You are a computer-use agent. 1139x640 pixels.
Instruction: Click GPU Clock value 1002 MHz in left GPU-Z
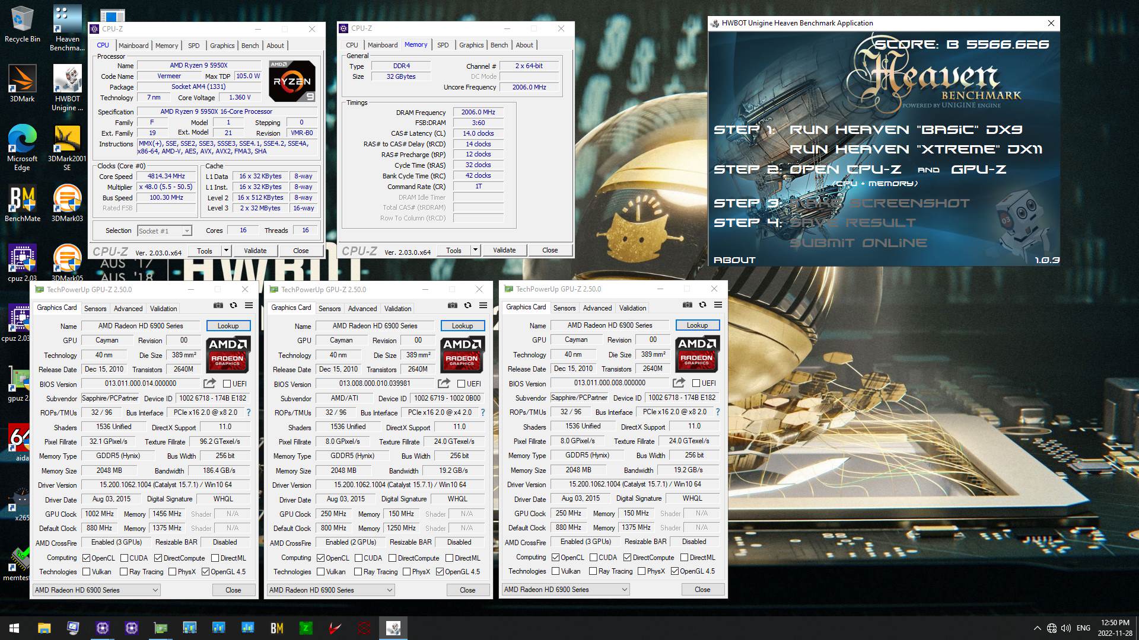click(99, 514)
